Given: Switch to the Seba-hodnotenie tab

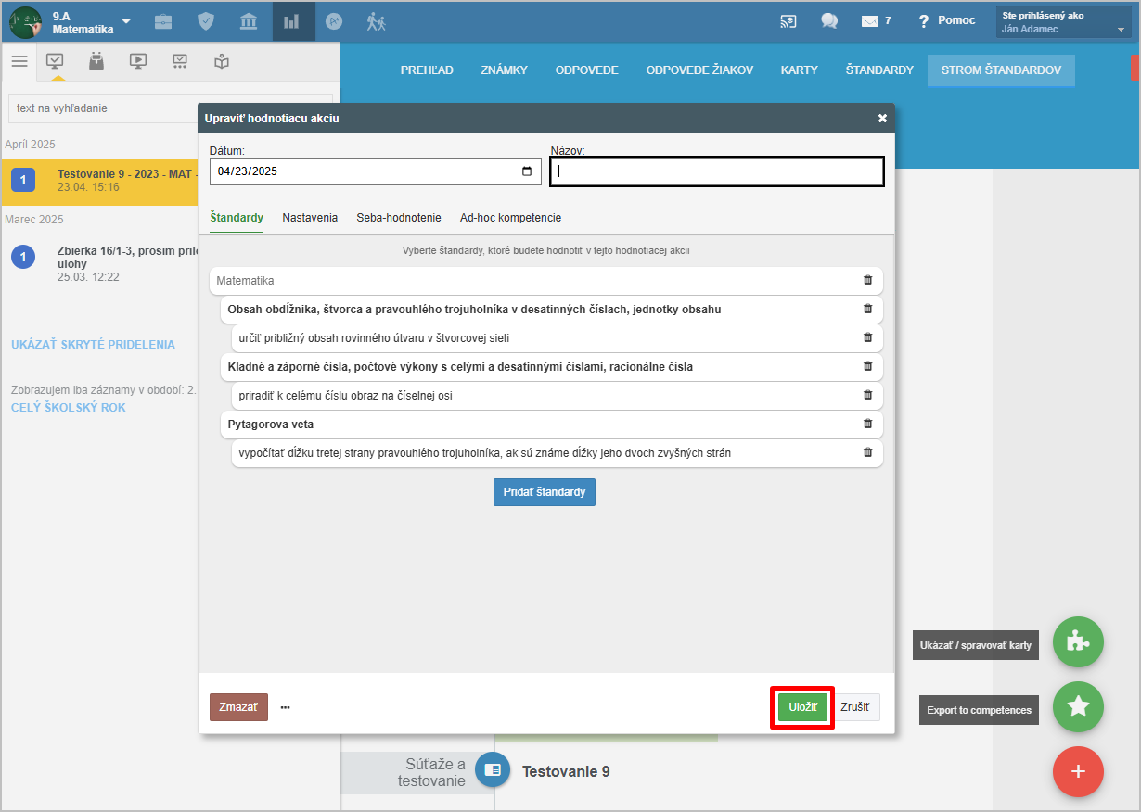Looking at the screenshot, I should tap(399, 218).
